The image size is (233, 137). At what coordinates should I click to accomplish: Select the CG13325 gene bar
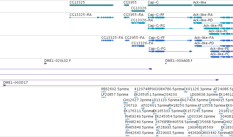[x=92, y=5]
